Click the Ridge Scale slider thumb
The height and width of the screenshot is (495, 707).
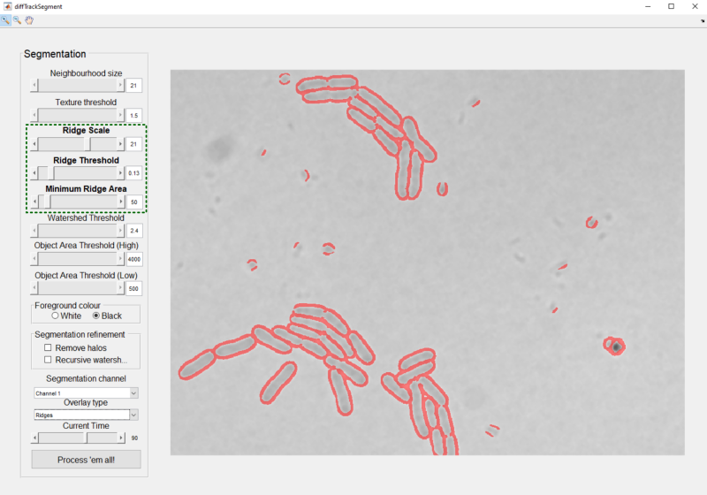tap(87, 144)
